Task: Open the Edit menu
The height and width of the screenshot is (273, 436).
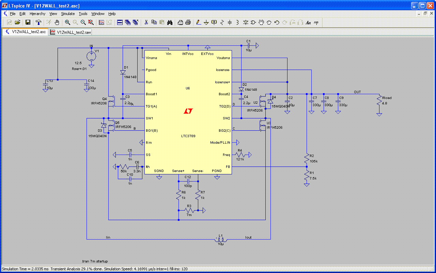Action: [22, 14]
